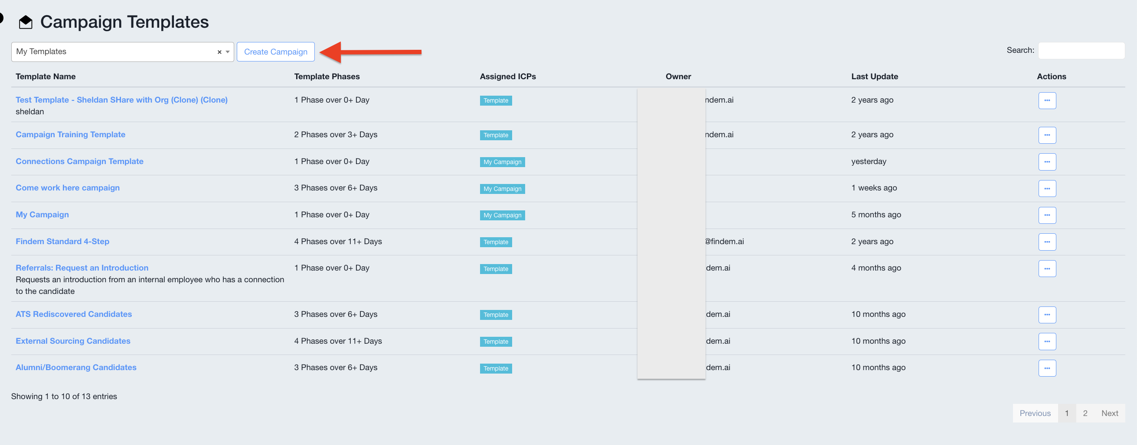Open External Sourcing Candidates template
Image resolution: width=1137 pixels, height=445 pixels.
pos(73,342)
